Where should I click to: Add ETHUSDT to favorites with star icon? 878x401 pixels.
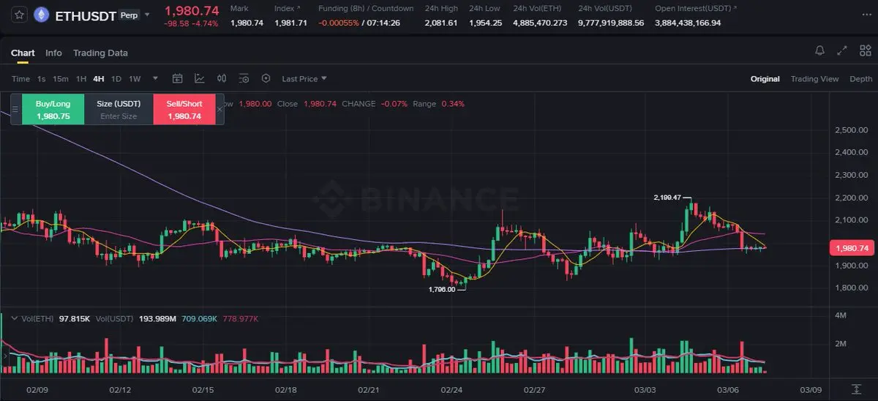[x=18, y=15]
